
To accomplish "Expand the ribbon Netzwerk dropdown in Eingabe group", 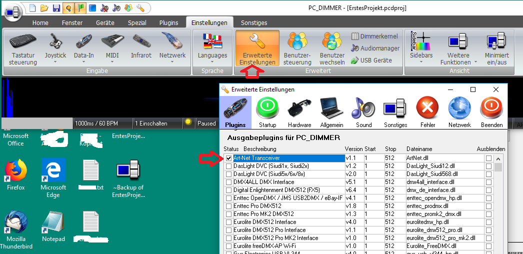I will click(172, 62).
